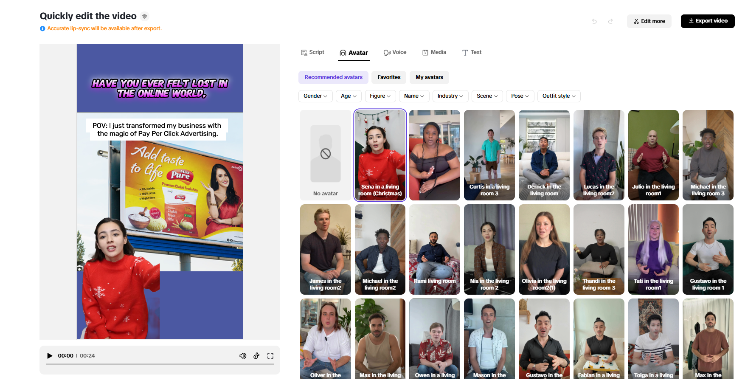745x383 pixels.
Task: Select the No avatar option
Action: [326, 155]
